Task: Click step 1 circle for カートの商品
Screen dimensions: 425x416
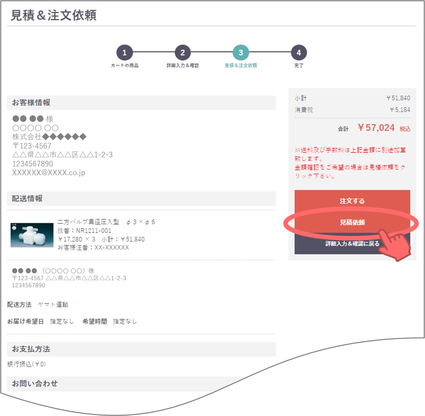Action: click(x=125, y=53)
